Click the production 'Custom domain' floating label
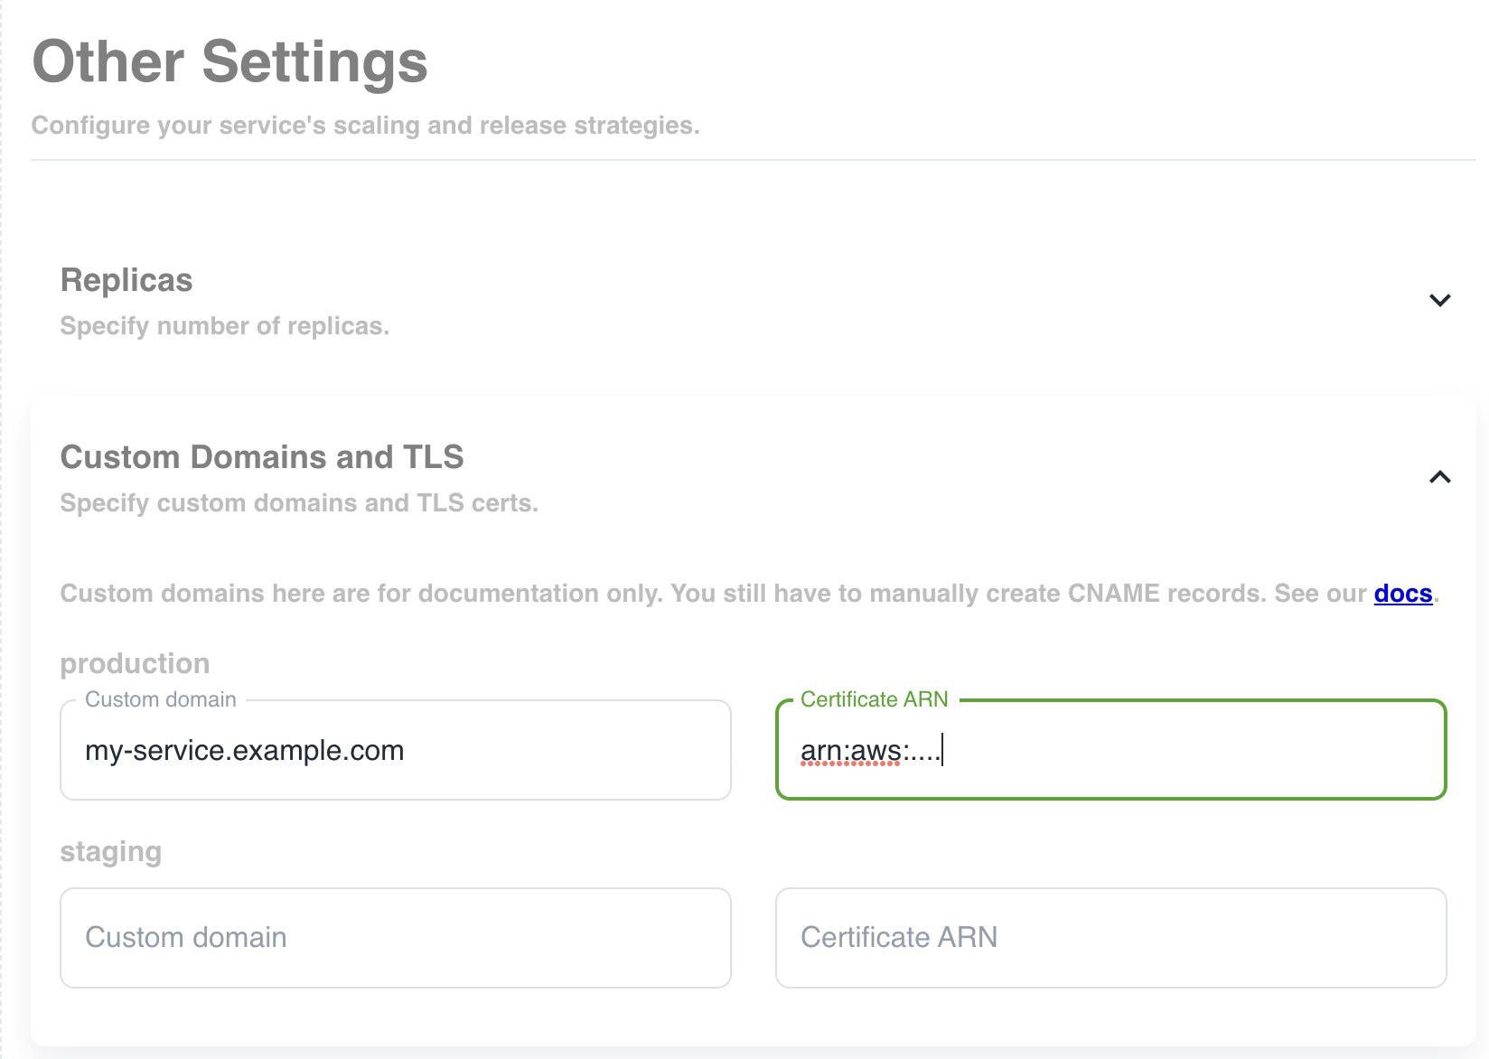Screen dimensions: 1489x1059 pos(161,699)
